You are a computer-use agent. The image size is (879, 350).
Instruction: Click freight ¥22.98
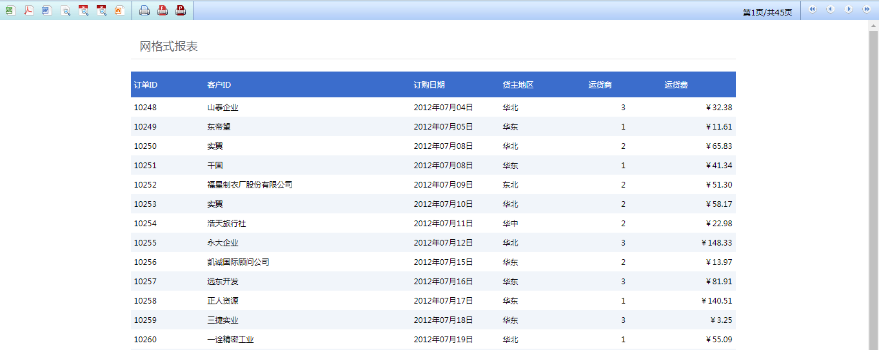718,224
